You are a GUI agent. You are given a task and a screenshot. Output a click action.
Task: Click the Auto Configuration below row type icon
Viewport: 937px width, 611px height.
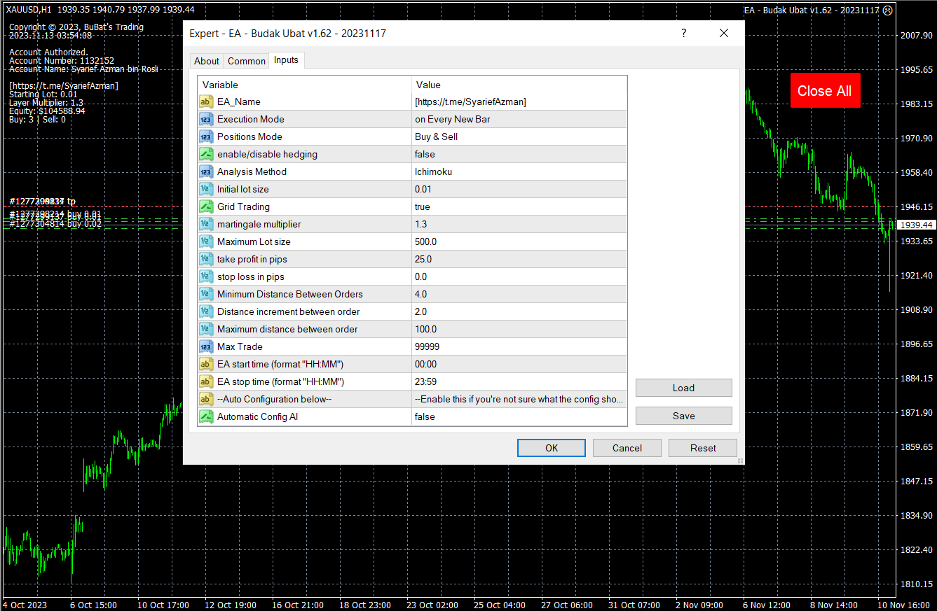[206, 399]
